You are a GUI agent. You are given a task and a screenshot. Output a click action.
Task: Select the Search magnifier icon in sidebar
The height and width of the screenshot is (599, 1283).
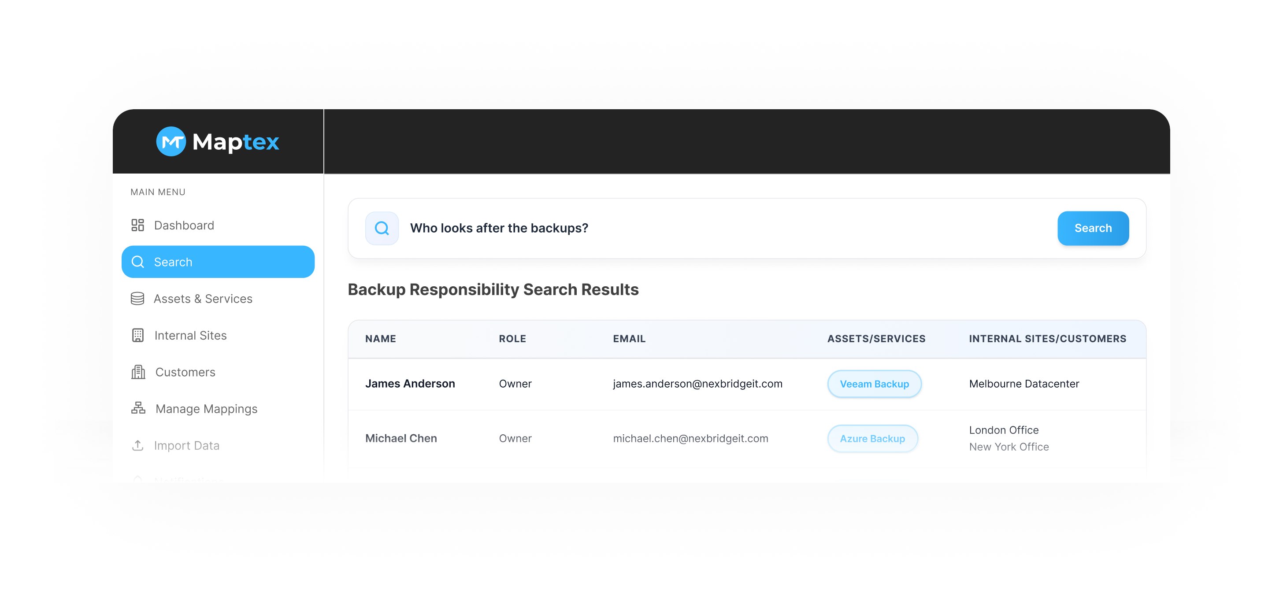(137, 262)
